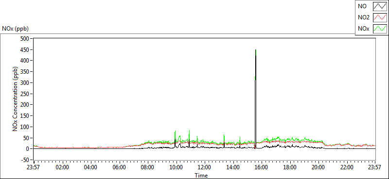Click the 14:00 time axis label
Viewport: 389px width, 179px height.
click(233, 167)
